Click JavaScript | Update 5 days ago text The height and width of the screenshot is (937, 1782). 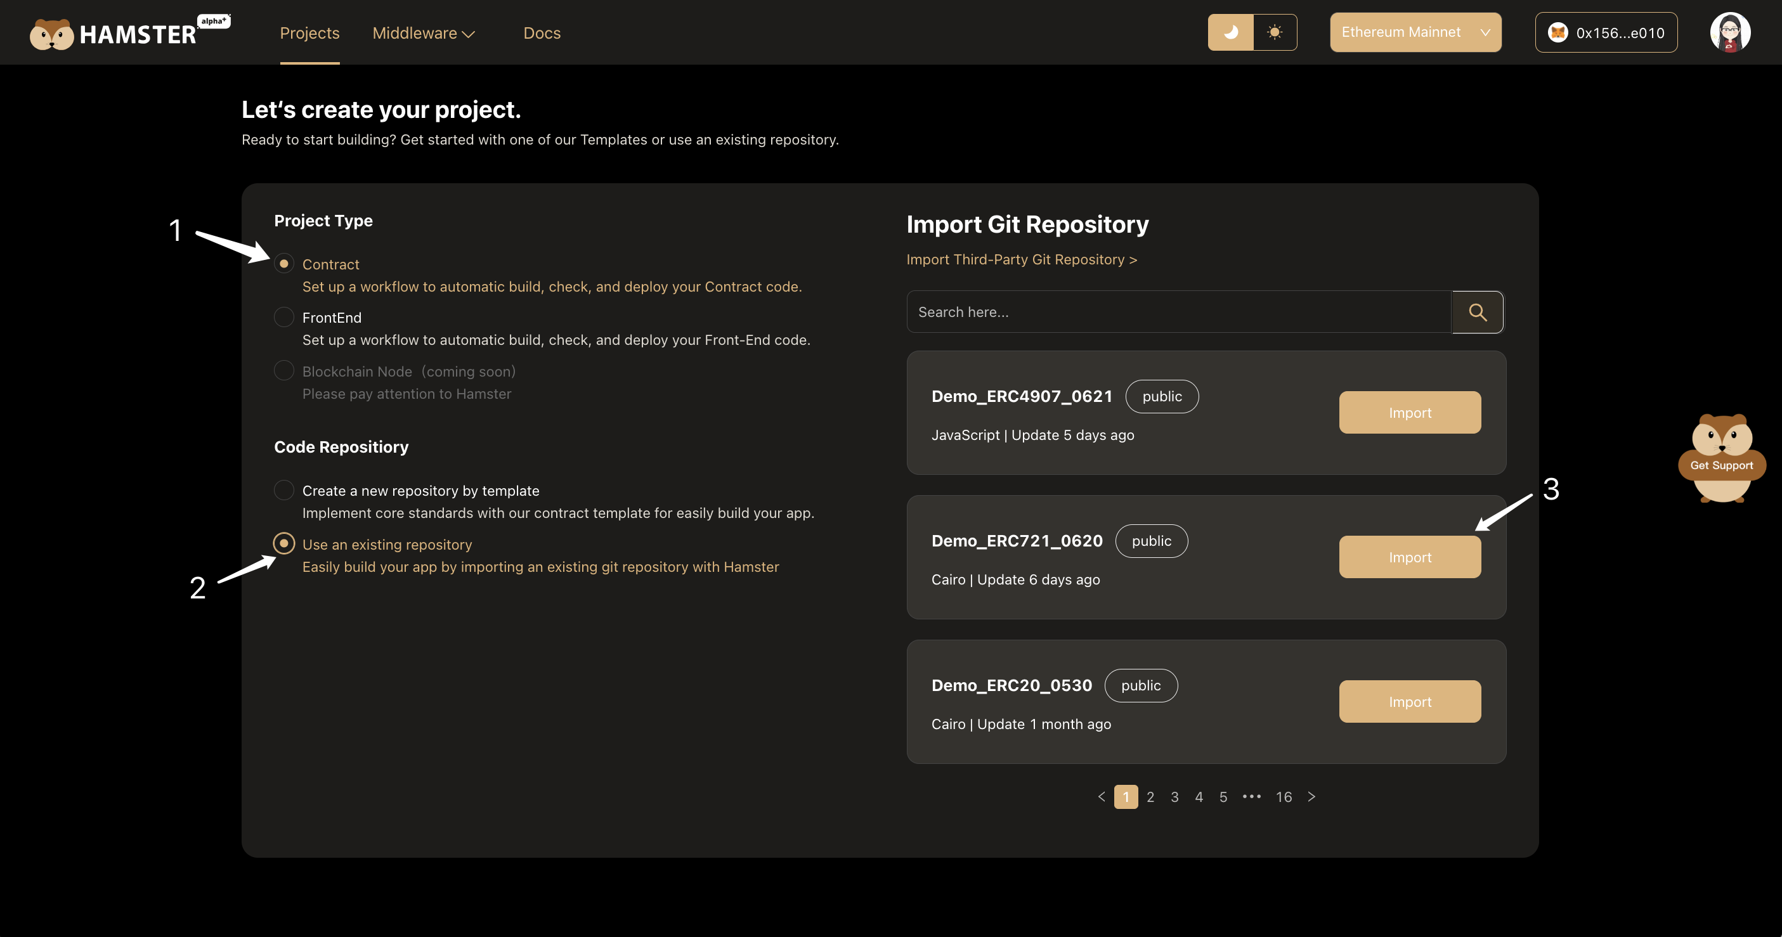coord(1033,435)
